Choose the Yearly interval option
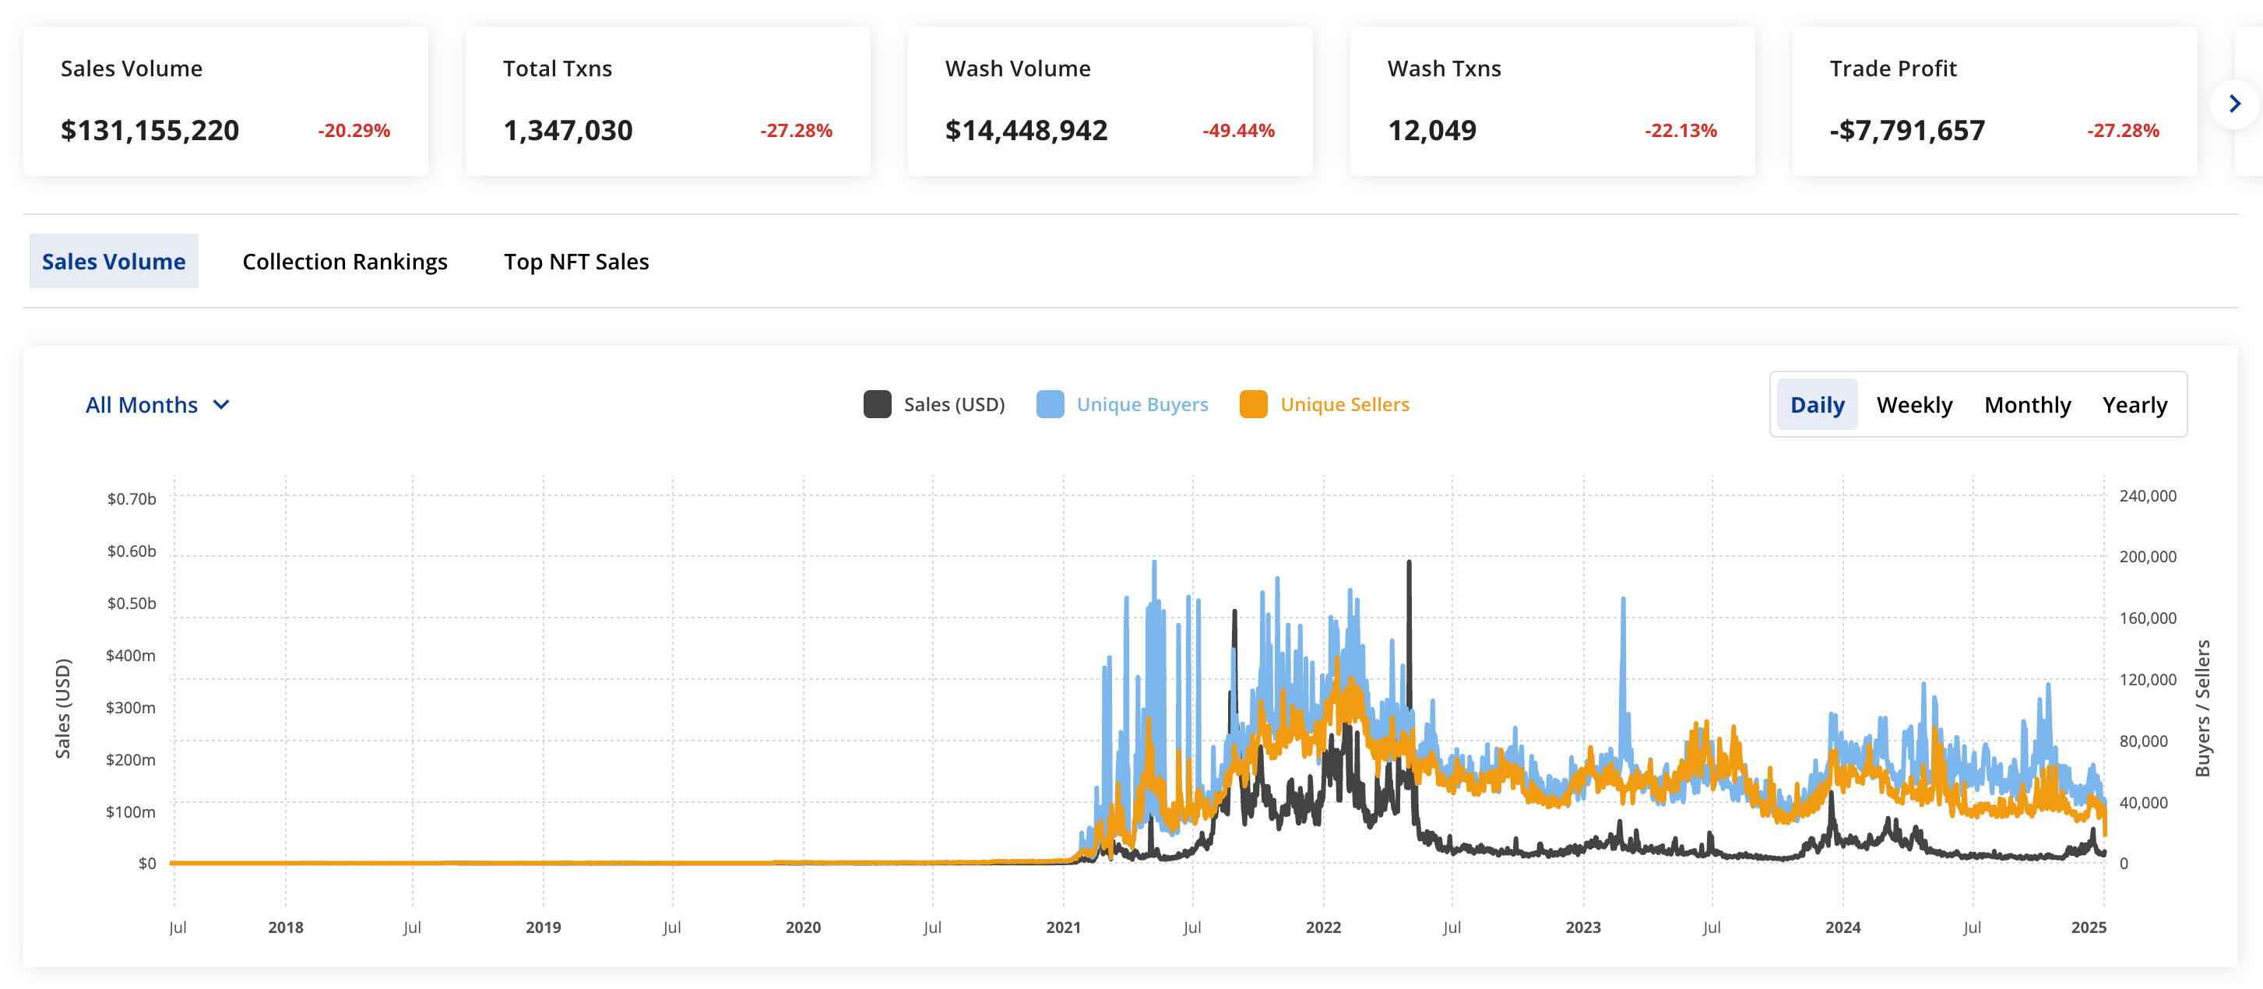The image size is (2263, 989). 2134,405
